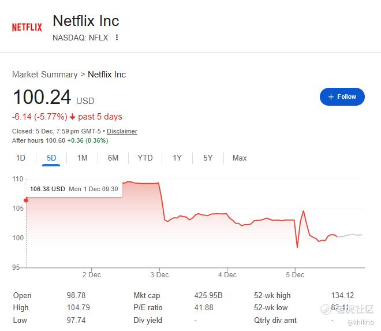Click the plus Follow button
The image size is (381, 331).
coord(342,96)
